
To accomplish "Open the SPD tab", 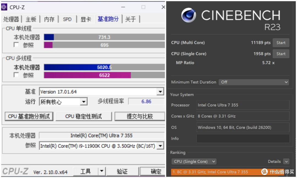I will coord(67,19).
